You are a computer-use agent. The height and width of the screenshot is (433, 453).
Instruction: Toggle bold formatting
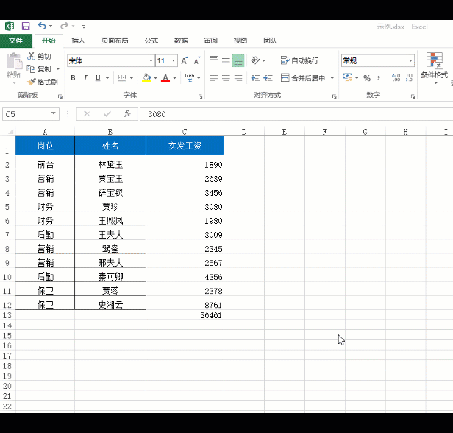73,78
